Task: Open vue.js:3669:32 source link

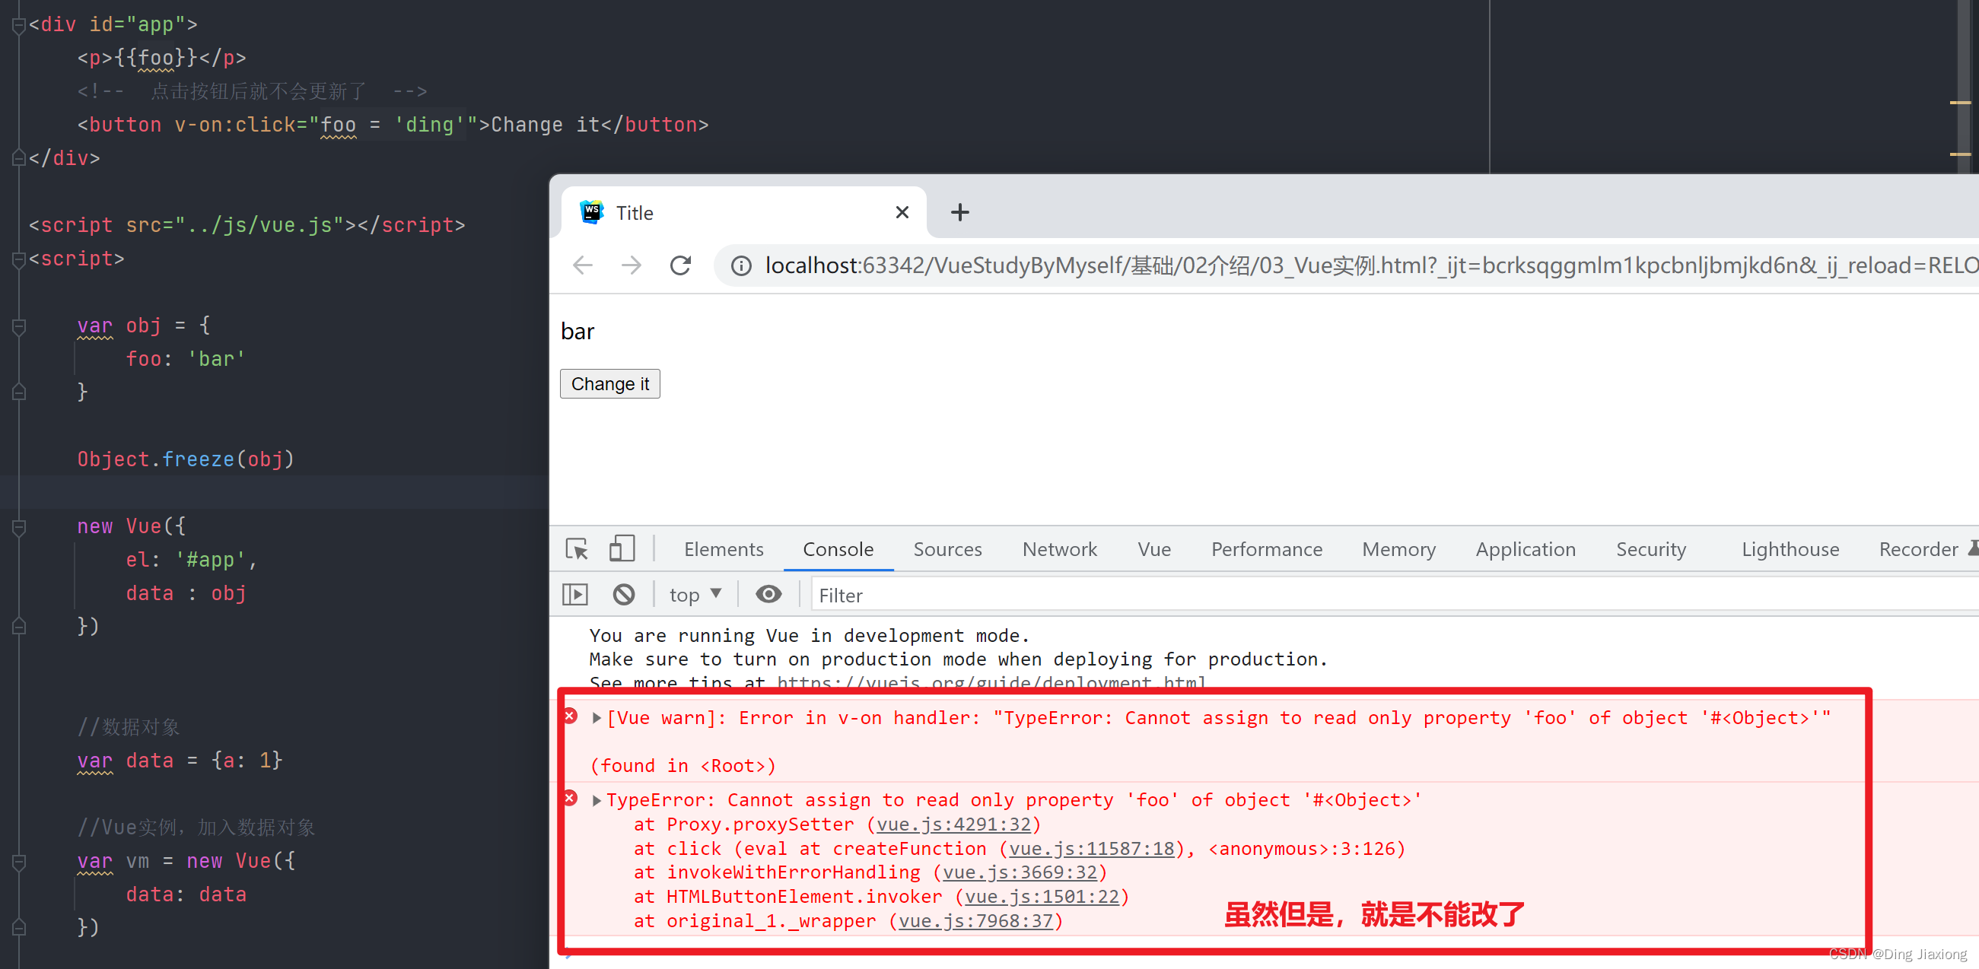Action: tap(1020, 872)
